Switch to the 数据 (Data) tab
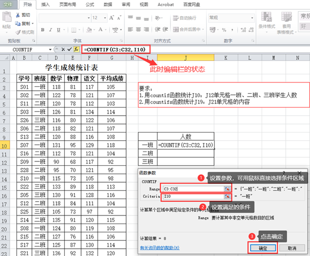310x256 pixels. [108, 5]
